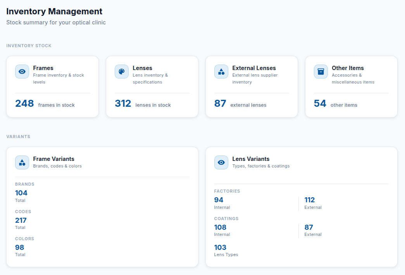This screenshot has width=405, height=275.
Task: Select the 103 Lens Types value
Action: (x=220, y=247)
